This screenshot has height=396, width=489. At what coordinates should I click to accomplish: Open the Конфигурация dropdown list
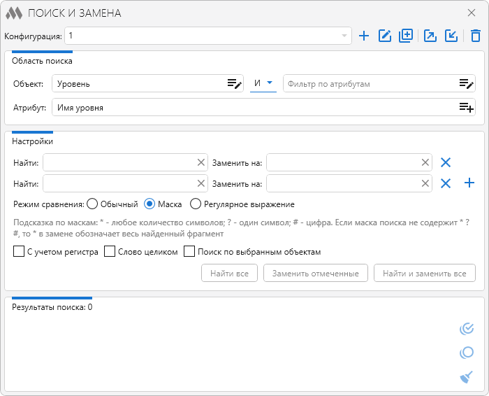[x=344, y=36]
